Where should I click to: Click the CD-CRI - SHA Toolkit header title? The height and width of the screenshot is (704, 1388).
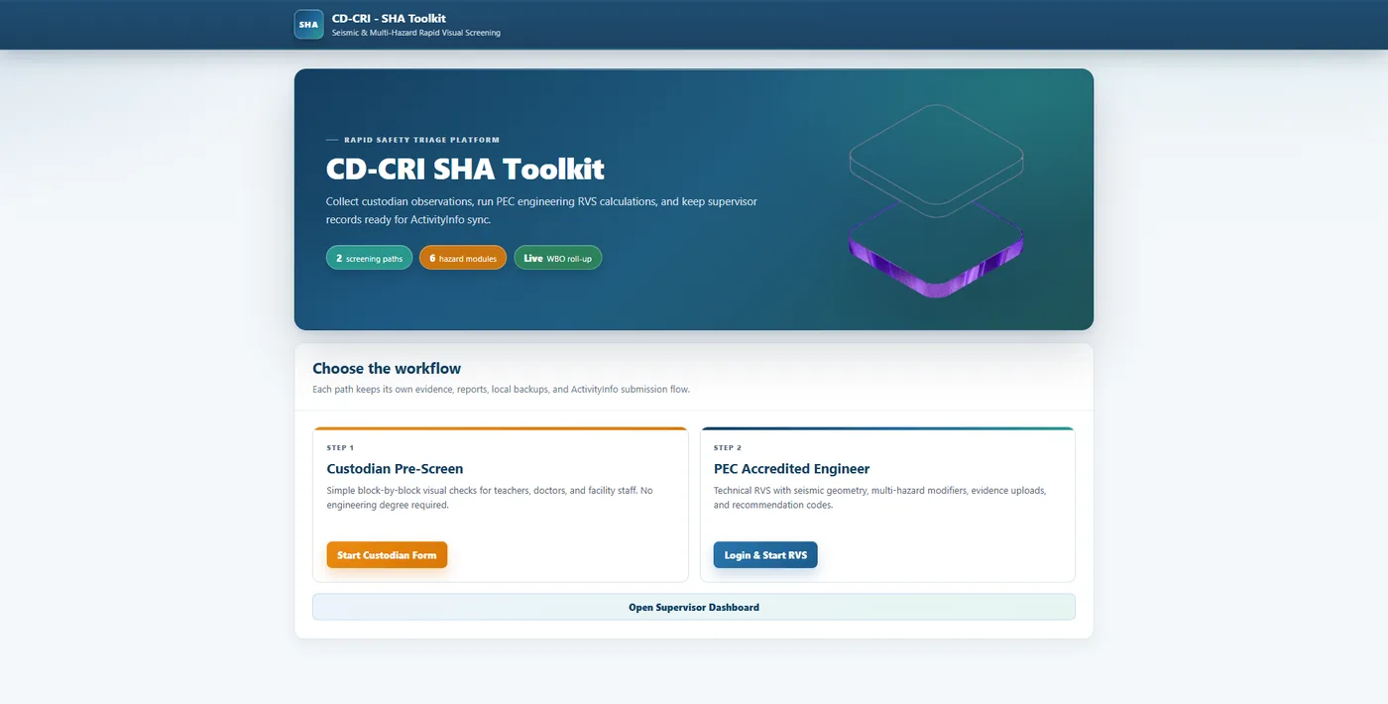[389, 18]
